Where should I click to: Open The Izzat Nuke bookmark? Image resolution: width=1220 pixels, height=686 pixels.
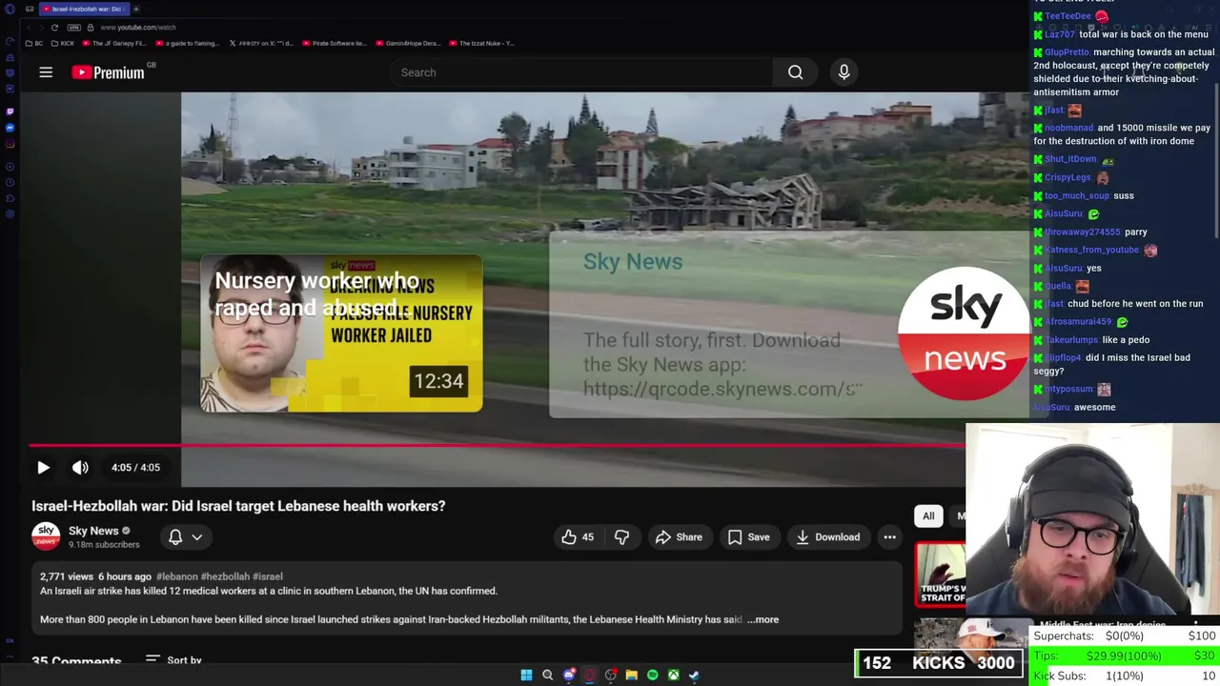coord(481,43)
